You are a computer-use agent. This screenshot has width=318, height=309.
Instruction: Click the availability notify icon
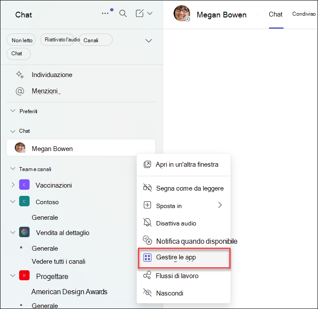[147, 240]
